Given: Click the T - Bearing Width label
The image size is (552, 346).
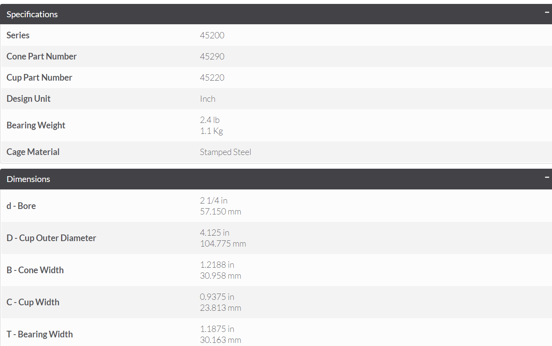Looking at the screenshot, I should click(x=40, y=334).
